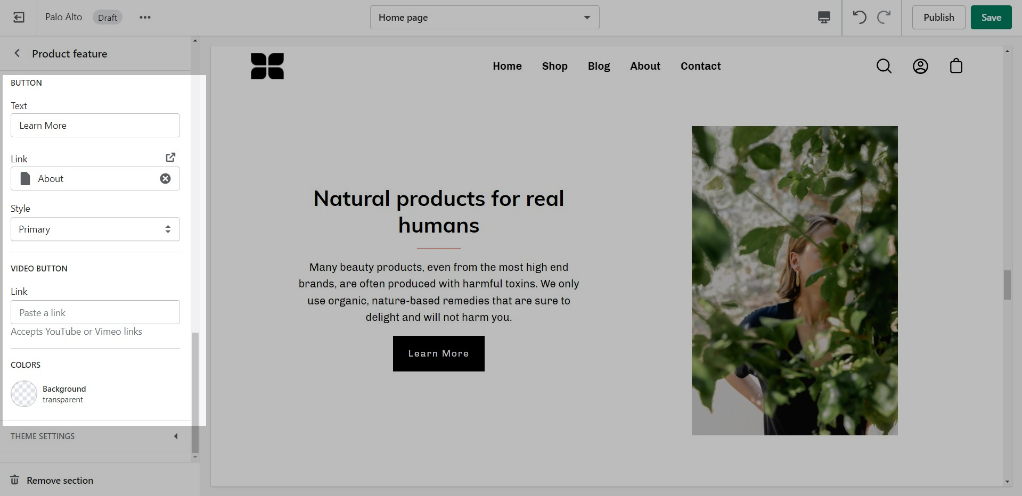Open the Blog menu item
The width and height of the screenshot is (1022, 496).
click(x=599, y=66)
